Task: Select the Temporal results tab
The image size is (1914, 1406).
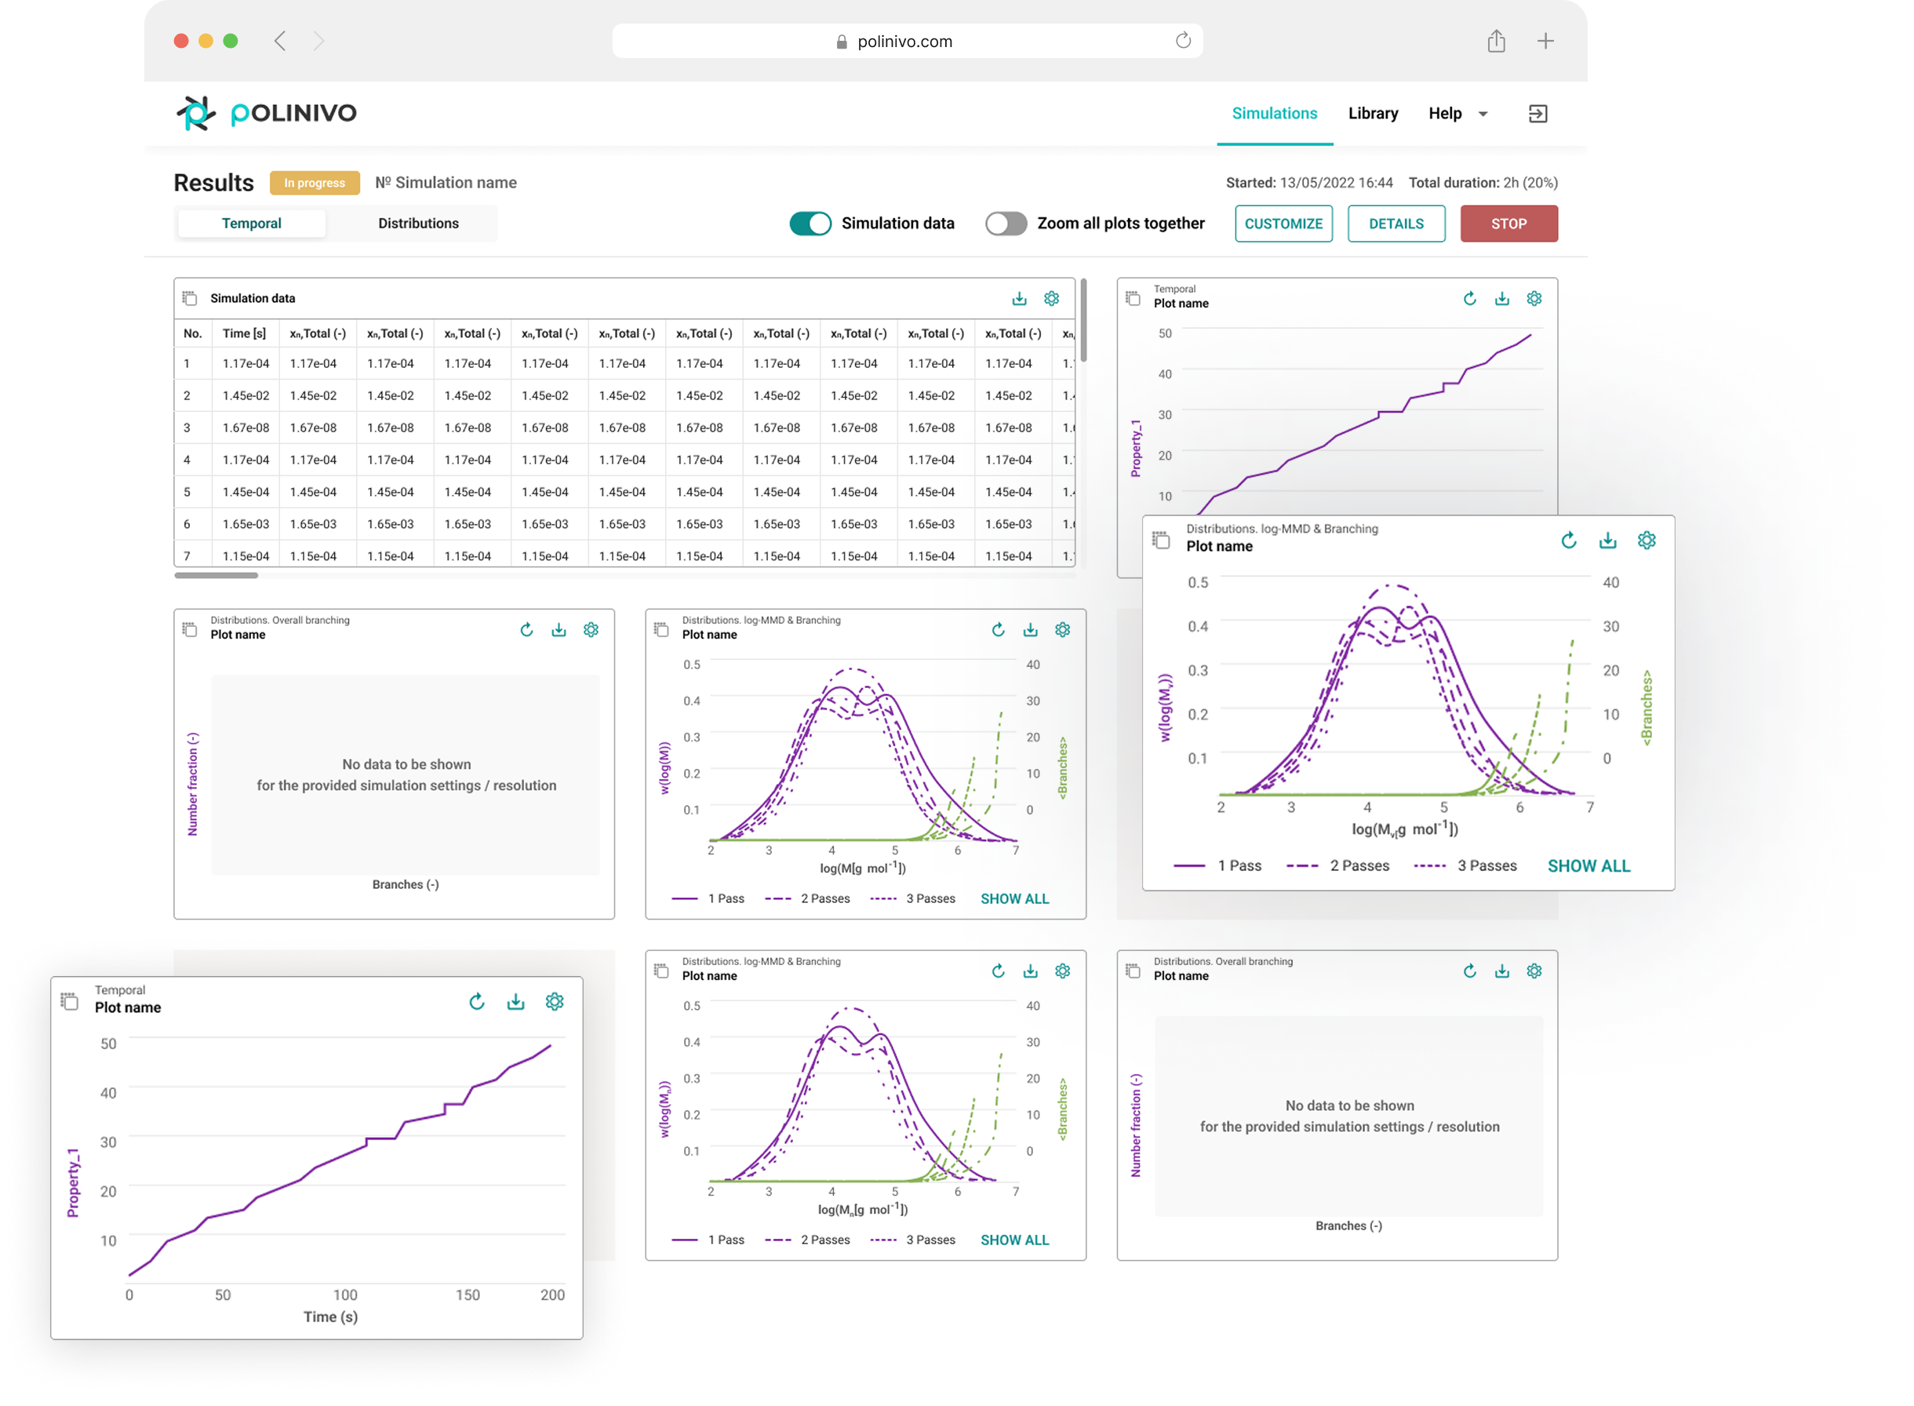Action: 252,223
